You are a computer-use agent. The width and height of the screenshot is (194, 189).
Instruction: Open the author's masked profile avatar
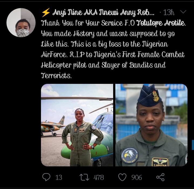point(21,23)
